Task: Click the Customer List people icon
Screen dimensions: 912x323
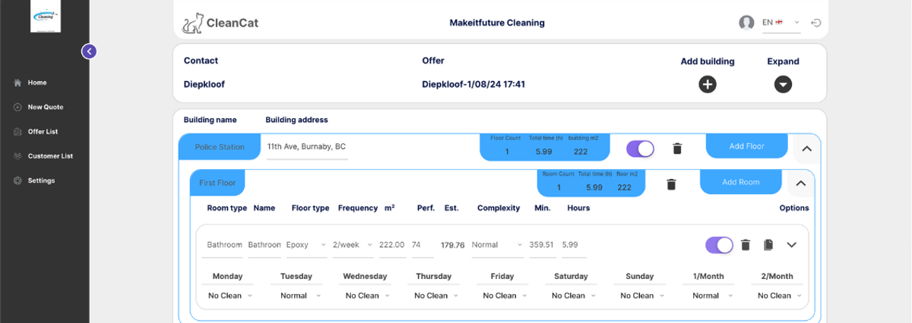Action: click(x=17, y=156)
